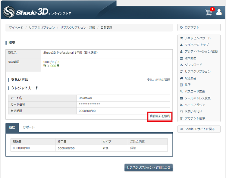Image resolution: width=226 pixels, height=178 pixels.
Task: Click the masked card number cell
Action: [x=123, y=105]
